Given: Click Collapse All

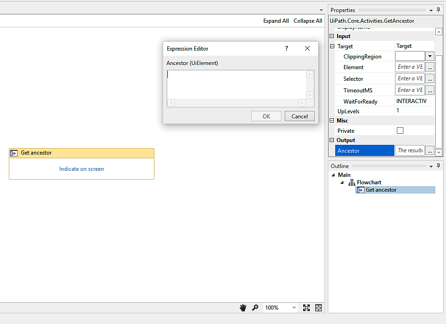Looking at the screenshot, I should click(308, 21).
